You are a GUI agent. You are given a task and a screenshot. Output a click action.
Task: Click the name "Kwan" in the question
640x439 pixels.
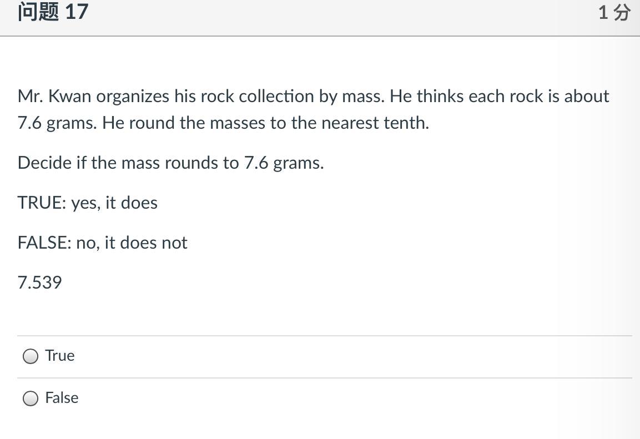(x=70, y=96)
